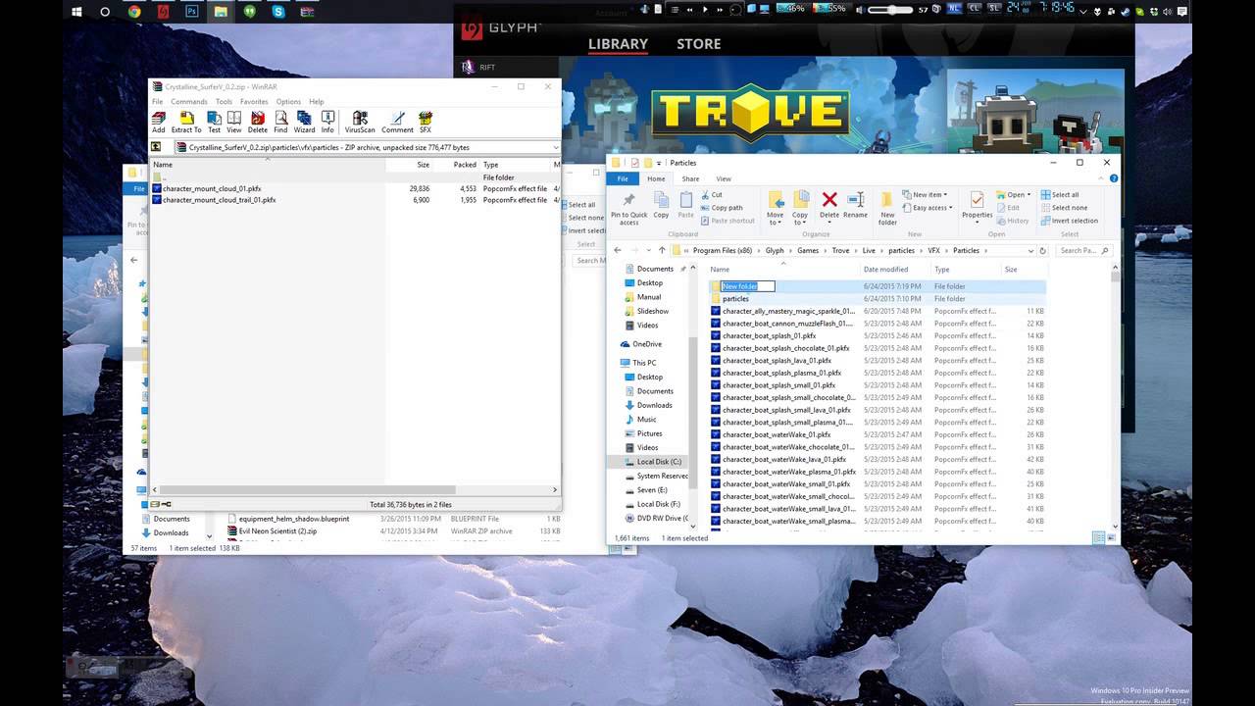Click the SFX icon in WinRAR
Viewport: 1255px width, 706px height.
pos(426,122)
